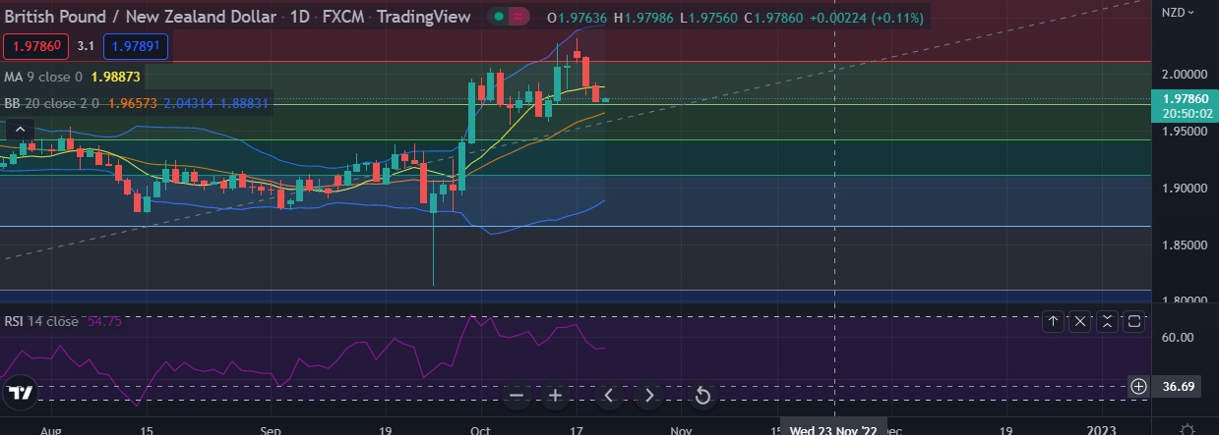Image resolution: width=1219 pixels, height=435 pixels.
Task: Zoom in the chart with plus button
Action: tap(555, 396)
